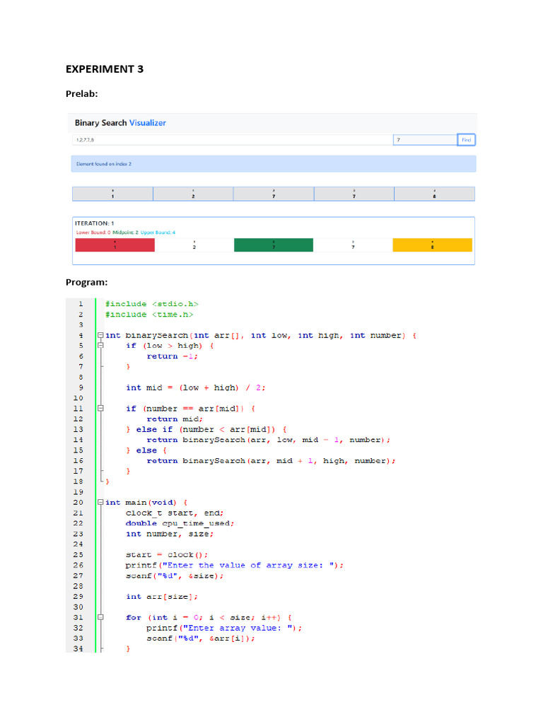The image size is (543, 724).
Task: Click the green midpoint cell
Action: [274, 245]
